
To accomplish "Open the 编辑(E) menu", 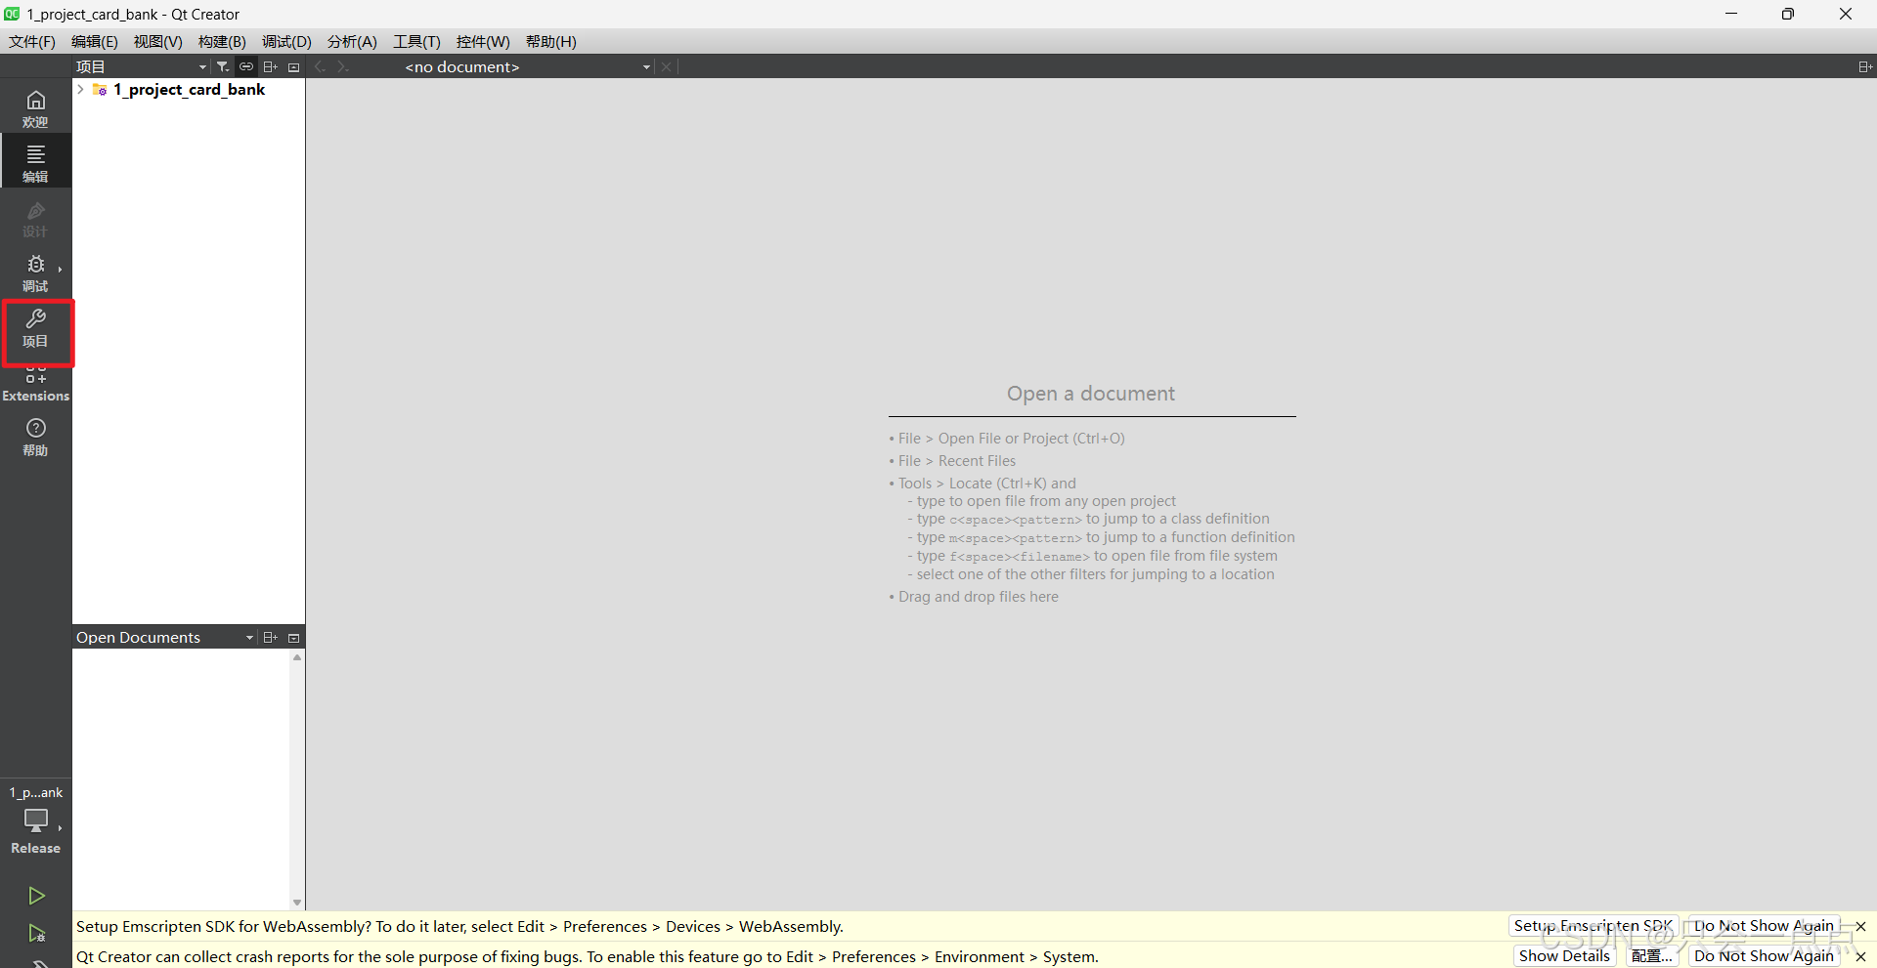I will click(95, 41).
